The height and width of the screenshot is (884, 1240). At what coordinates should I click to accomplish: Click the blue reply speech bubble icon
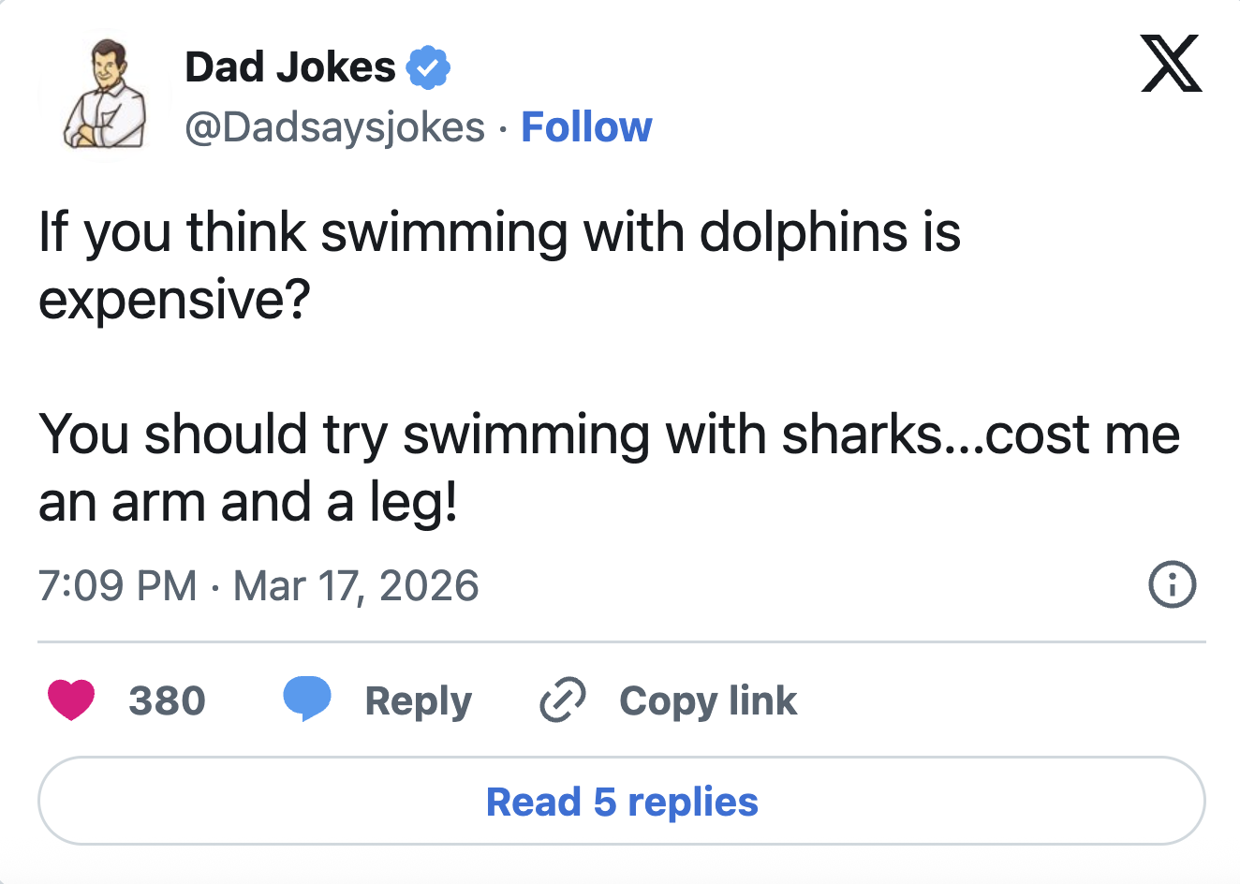click(x=307, y=700)
